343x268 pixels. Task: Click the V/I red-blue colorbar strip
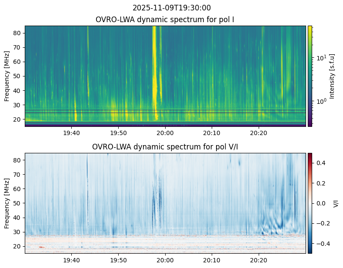[310, 203]
